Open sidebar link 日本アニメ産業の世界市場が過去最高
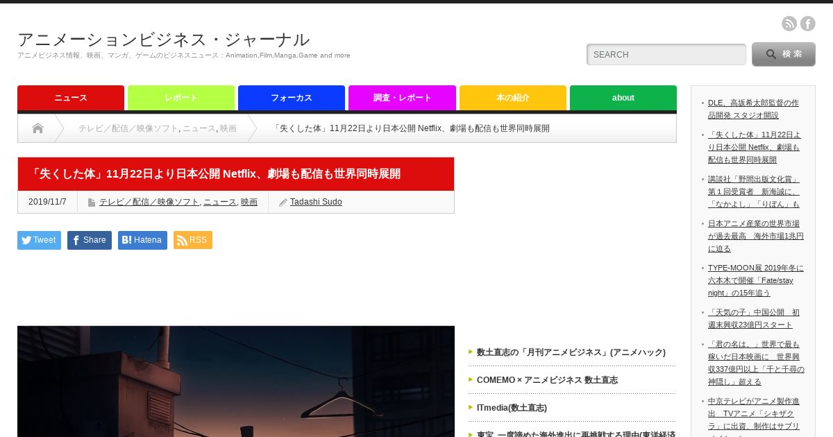The image size is (833, 437). tap(756, 236)
